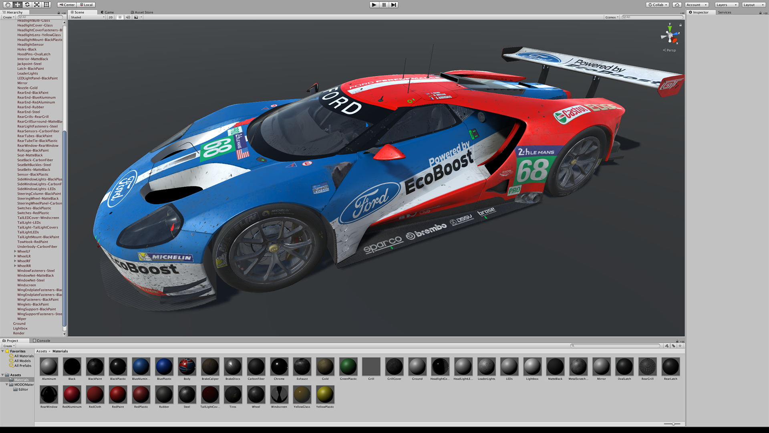Viewport: 769px width, 433px height.
Task: Select the Rect transform tool
Action: (46, 5)
